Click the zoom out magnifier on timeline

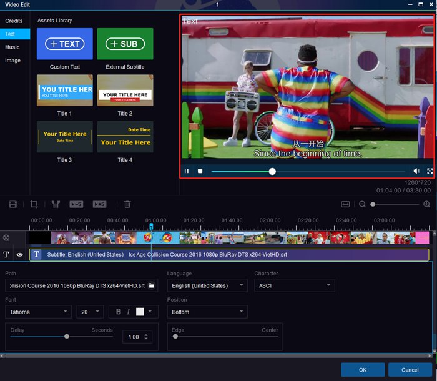tap(362, 204)
